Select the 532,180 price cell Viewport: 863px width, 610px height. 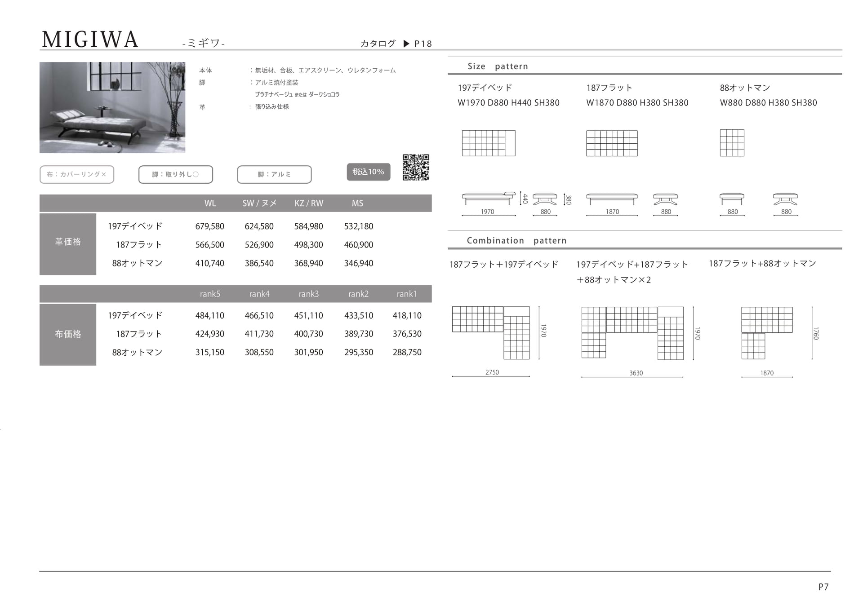(x=359, y=226)
